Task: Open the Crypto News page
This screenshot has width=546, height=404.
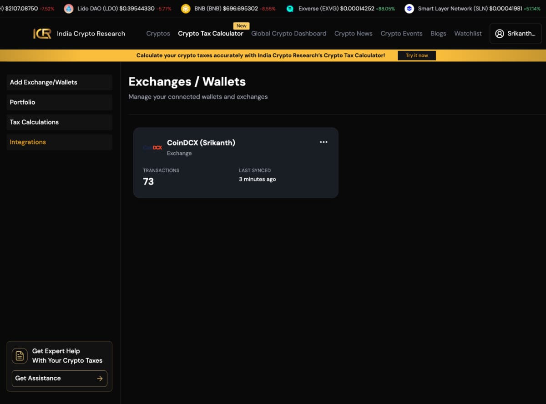Action: pos(353,34)
